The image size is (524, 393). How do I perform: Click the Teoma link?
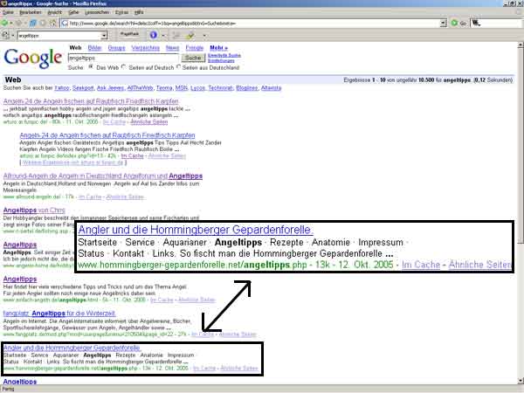click(164, 88)
